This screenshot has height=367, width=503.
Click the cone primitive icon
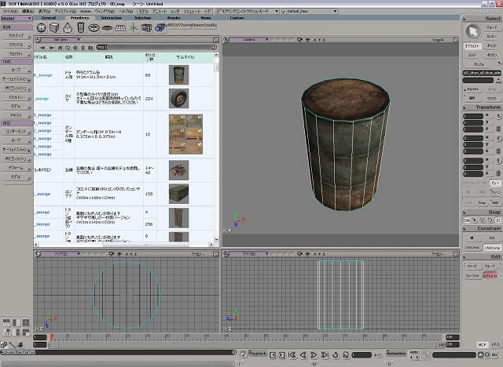(69, 27)
